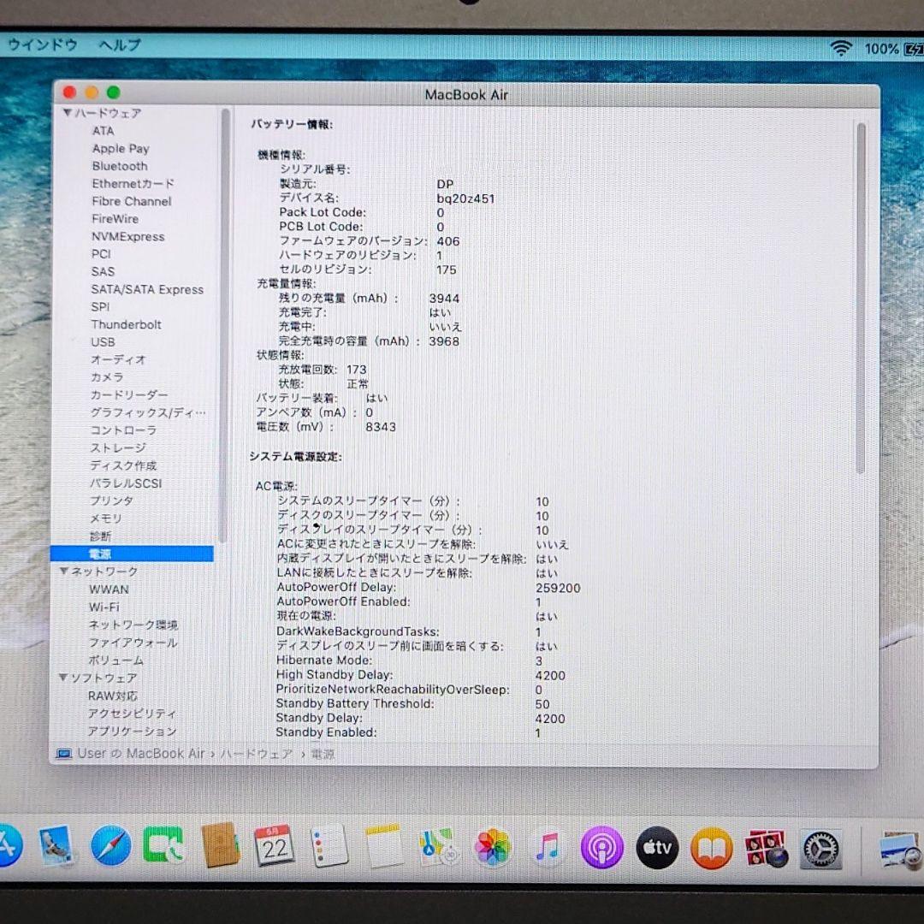The height and width of the screenshot is (924, 924).
Task: Select 診断 in sidebar
Action: [x=100, y=536]
